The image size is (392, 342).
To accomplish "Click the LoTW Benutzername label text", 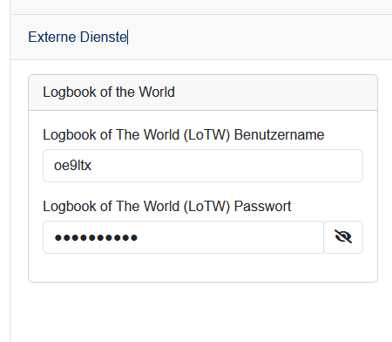I will (184, 135).
